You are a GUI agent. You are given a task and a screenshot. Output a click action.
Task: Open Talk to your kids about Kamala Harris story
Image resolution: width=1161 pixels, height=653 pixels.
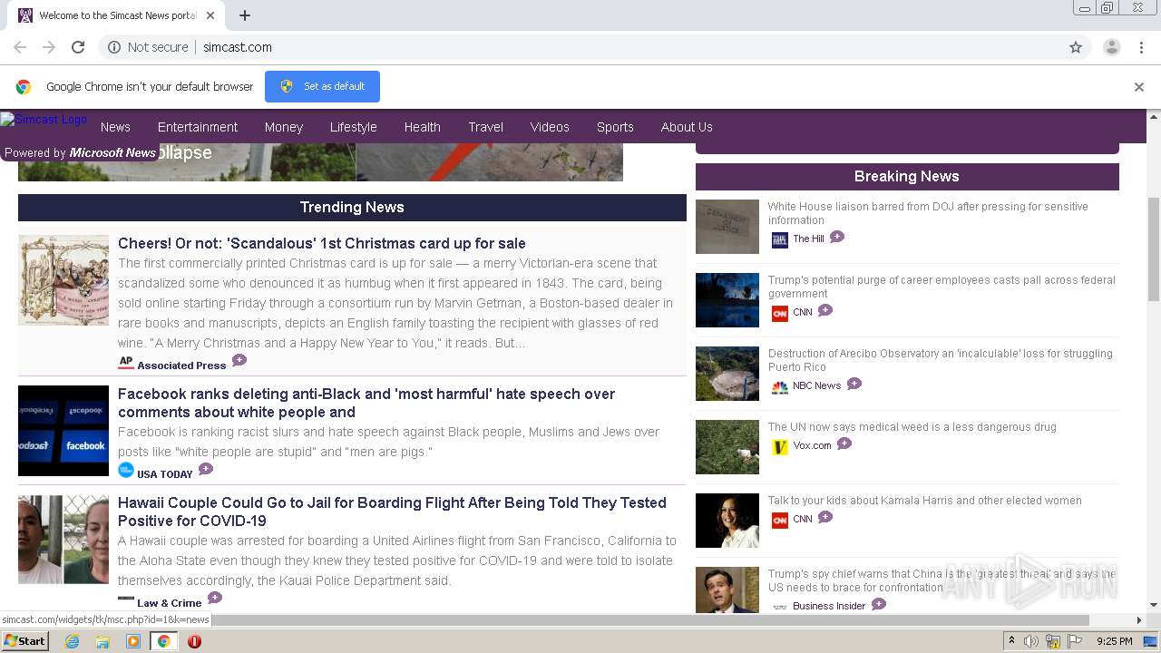(x=925, y=501)
